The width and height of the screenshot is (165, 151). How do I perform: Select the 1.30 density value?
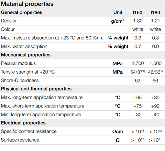pos(138,21)
